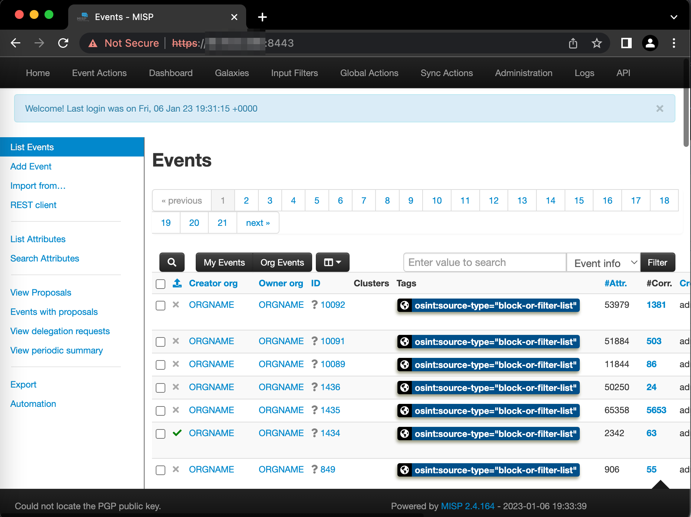Toggle the select-all checkbox in the table header
The image size is (691, 517).
160,284
